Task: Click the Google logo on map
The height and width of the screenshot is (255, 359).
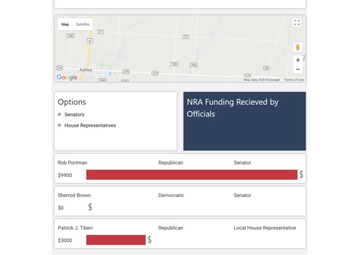Action: (67, 77)
